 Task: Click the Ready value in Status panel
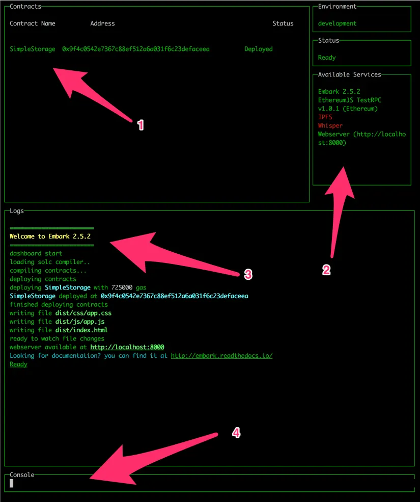[x=327, y=58]
